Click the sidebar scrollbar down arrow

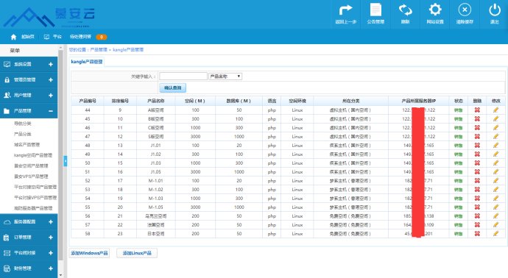60,275
